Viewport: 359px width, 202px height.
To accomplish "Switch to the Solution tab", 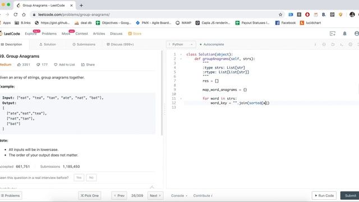I will pos(48,44).
